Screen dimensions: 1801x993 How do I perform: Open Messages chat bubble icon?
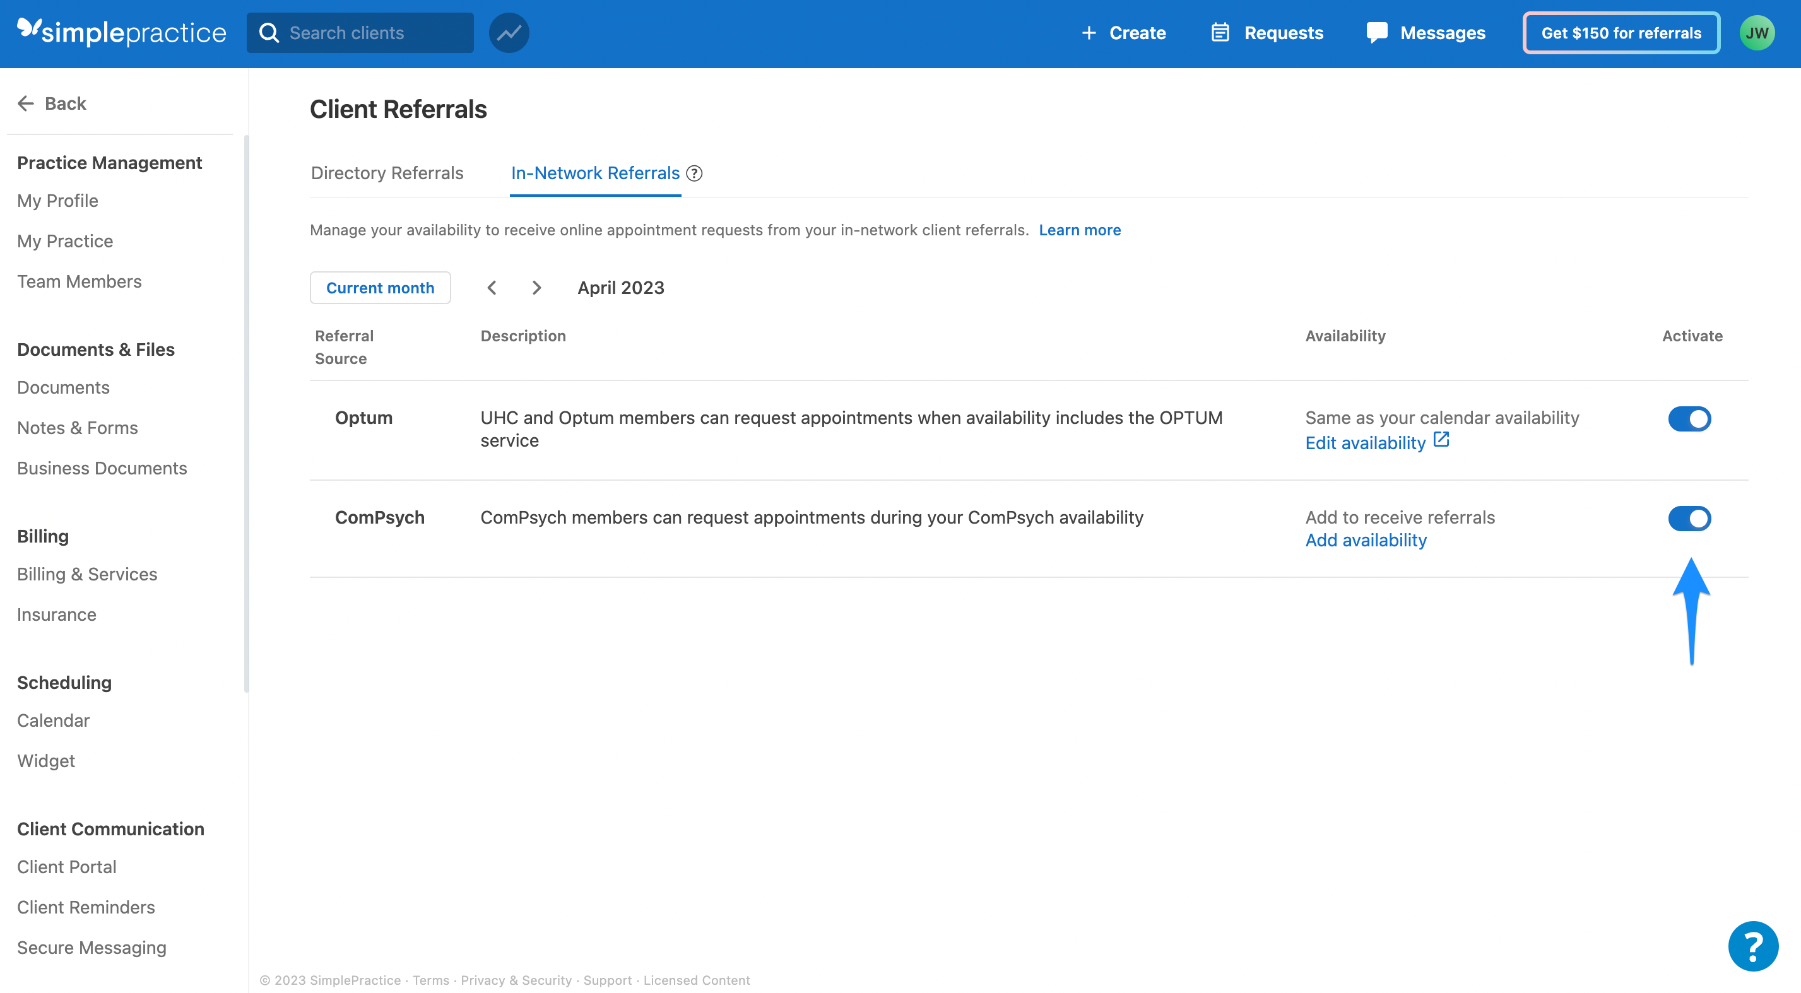(1376, 33)
